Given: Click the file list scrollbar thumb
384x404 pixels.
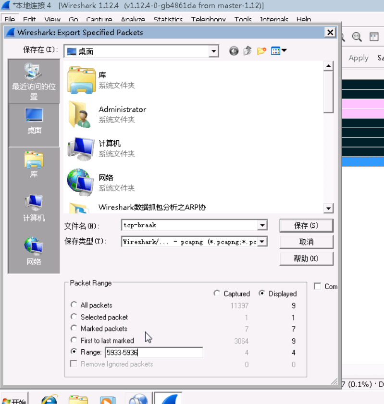Looking at the screenshot, I should pos(328,92).
